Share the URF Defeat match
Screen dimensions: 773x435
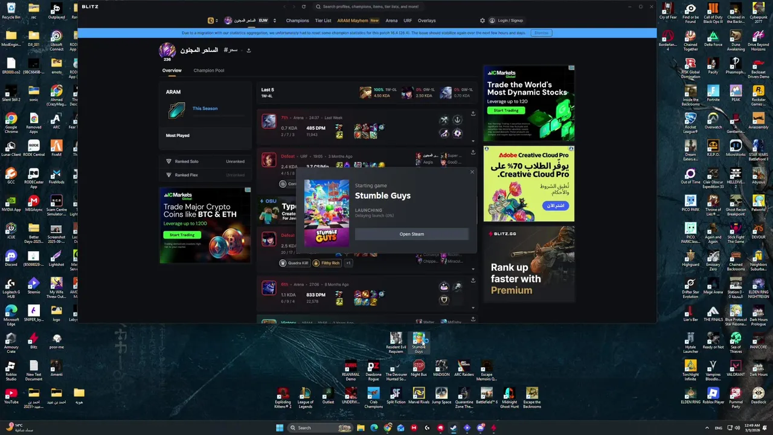473,152
